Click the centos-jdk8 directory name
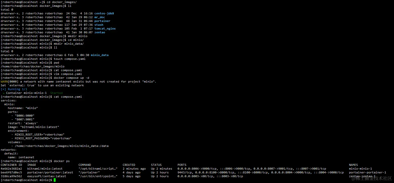The width and height of the screenshot is (394, 183). pyautogui.click(x=104, y=13)
